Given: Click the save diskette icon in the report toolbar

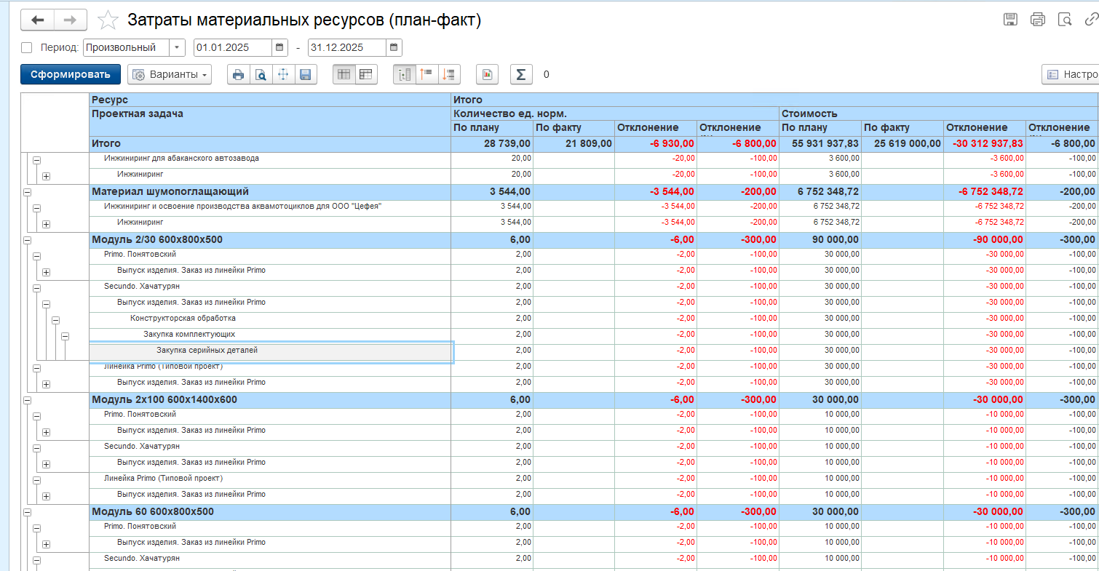Looking at the screenshot, I should point(306,74).
